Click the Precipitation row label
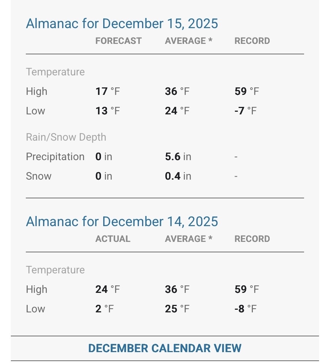The image size is (334, 363). click(55, 157)
